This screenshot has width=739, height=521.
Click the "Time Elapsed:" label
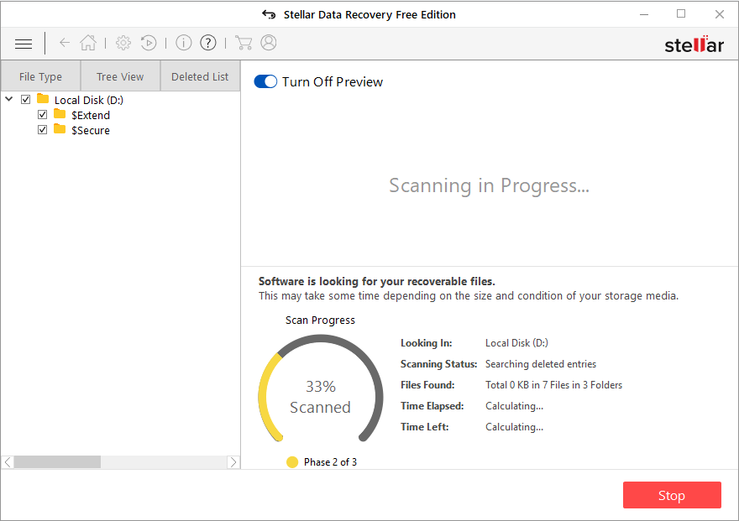click(432, 406)
